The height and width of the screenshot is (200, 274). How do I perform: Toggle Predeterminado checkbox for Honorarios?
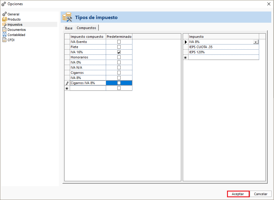(119, 57)
